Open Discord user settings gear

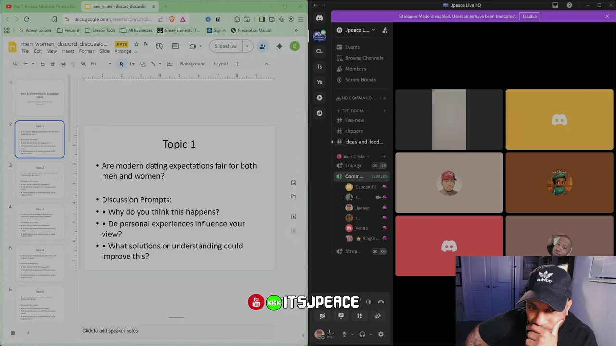point(381,334)
